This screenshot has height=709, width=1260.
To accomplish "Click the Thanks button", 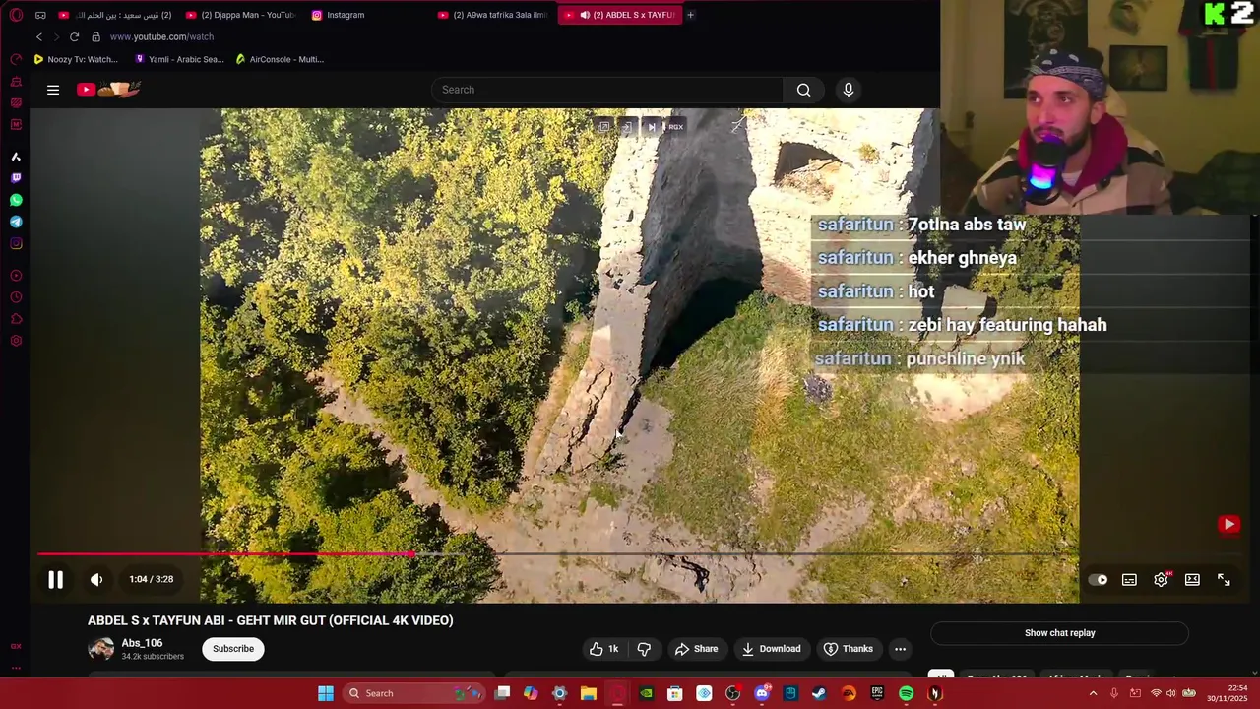I will pyautogui.click(x=849, y=649).
